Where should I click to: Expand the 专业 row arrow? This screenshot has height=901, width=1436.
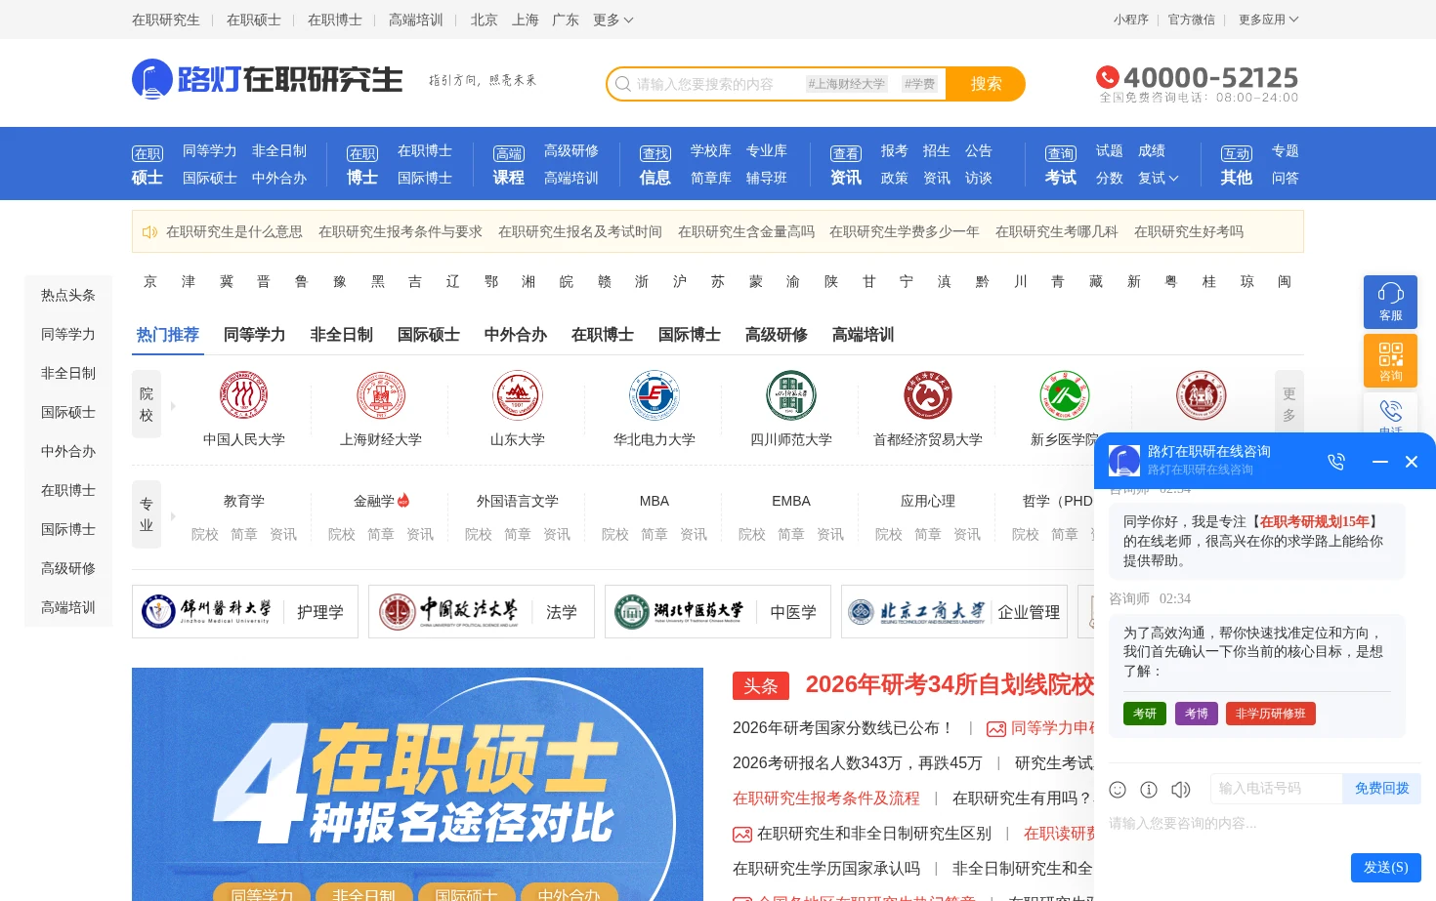(x=173, y=515)
